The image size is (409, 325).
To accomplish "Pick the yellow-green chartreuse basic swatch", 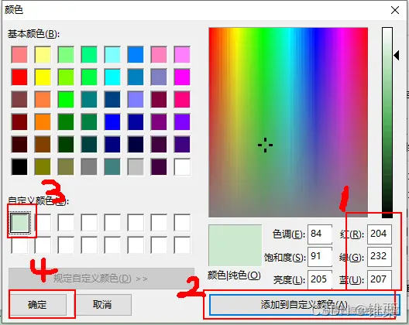I will [x=66, y=77].
